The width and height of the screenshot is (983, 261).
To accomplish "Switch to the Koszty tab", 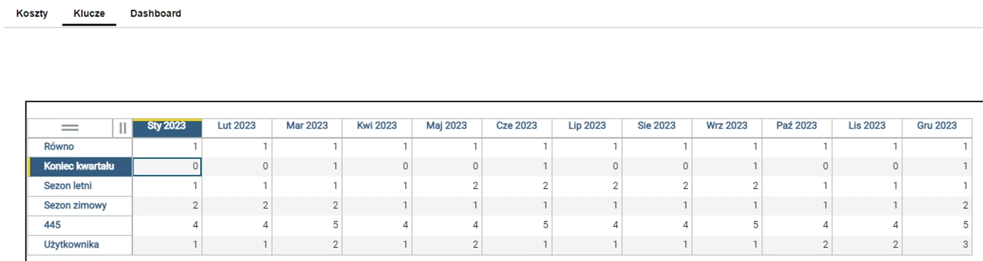I will coord(32,13).
